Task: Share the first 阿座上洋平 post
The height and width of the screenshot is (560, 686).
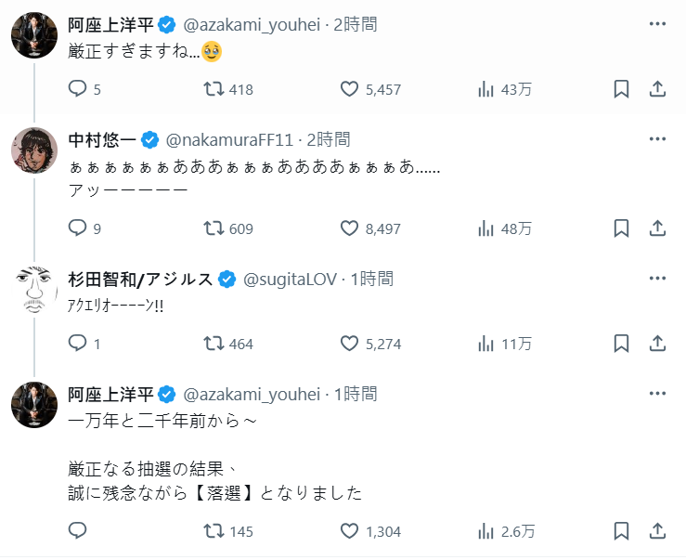Action: tap(657, 89)
